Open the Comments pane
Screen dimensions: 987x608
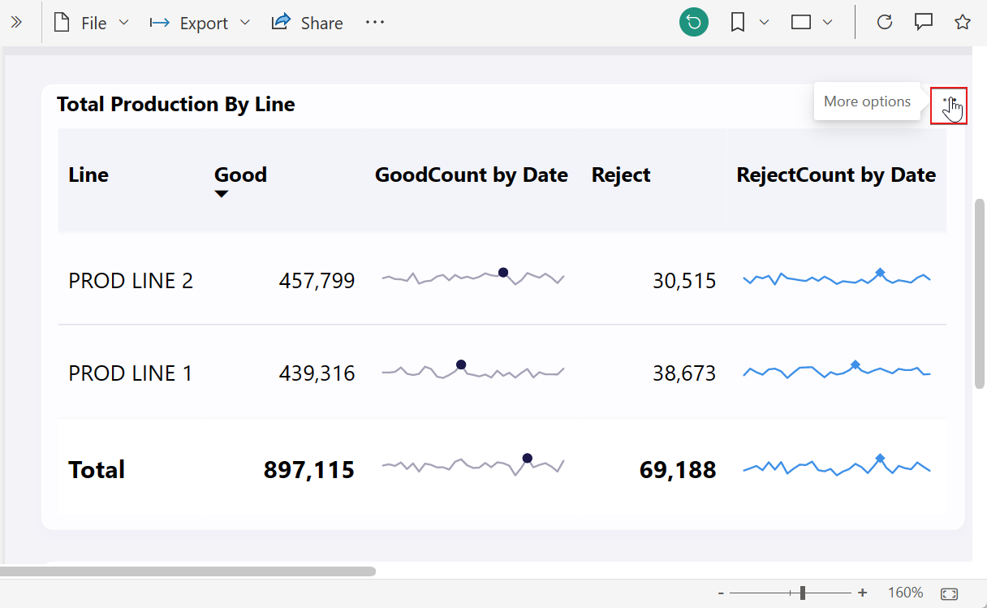(x=924, y=23)
